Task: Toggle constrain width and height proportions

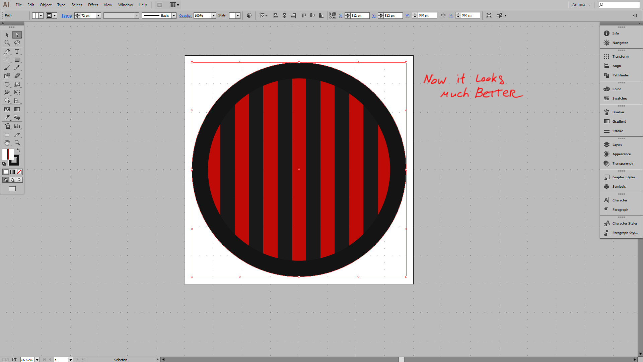Action: coord(443,15)
